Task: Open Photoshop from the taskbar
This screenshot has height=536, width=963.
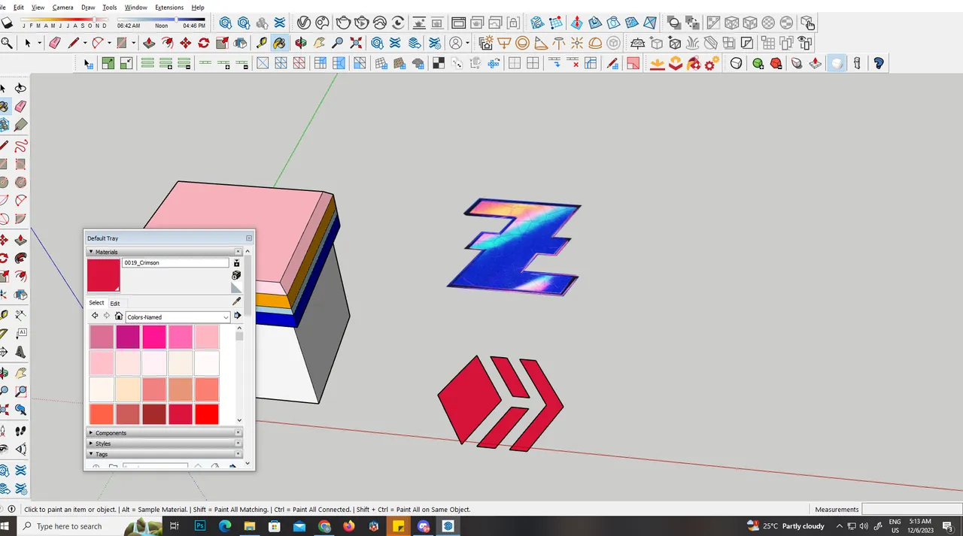Action: (x=200, y=526)
